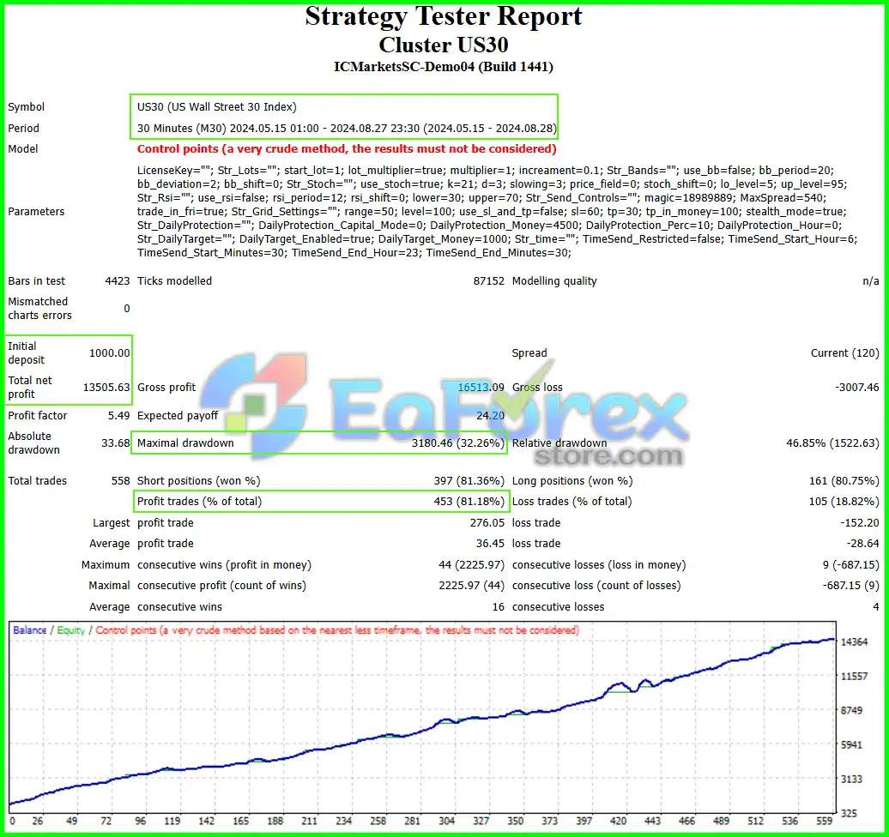This screenshot has width=889, height=837.
Task: Click Maximal drawdown value '3180.46 (32.26%)'
Action: click(458, 443)
